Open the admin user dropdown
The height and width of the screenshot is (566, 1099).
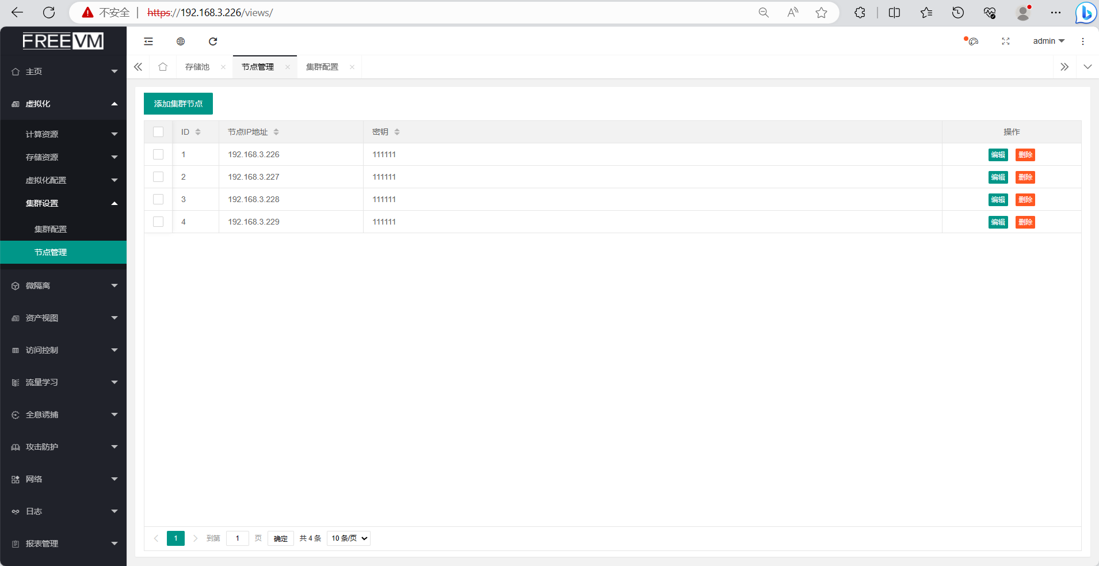[1048, 41]
